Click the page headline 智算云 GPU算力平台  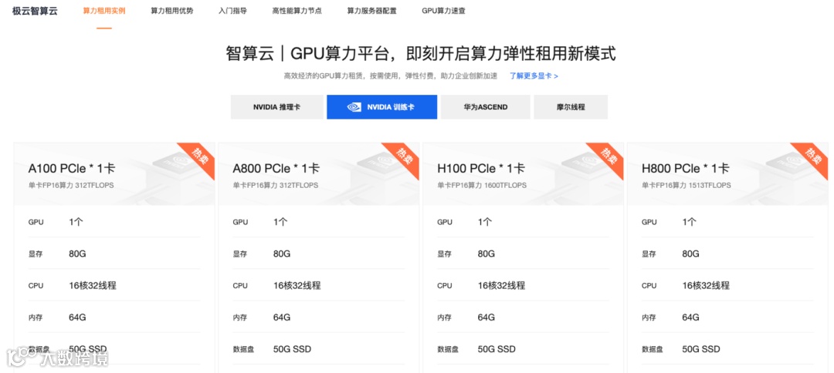point(421,54)
